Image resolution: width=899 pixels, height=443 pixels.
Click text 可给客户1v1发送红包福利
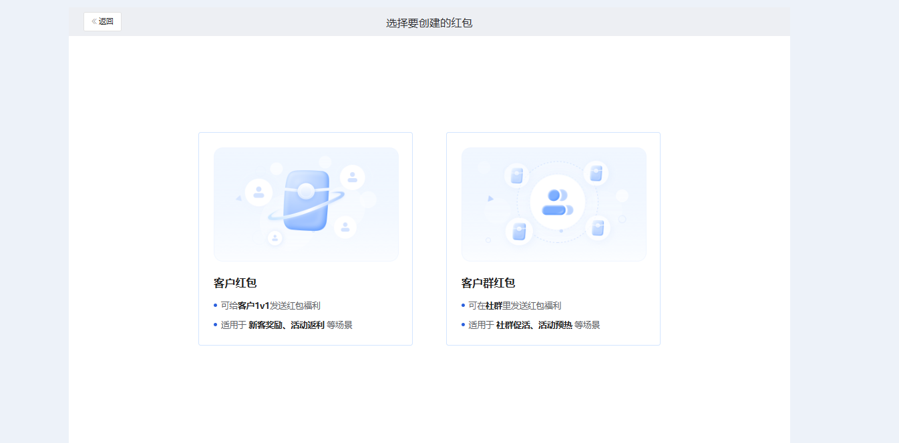271,306
